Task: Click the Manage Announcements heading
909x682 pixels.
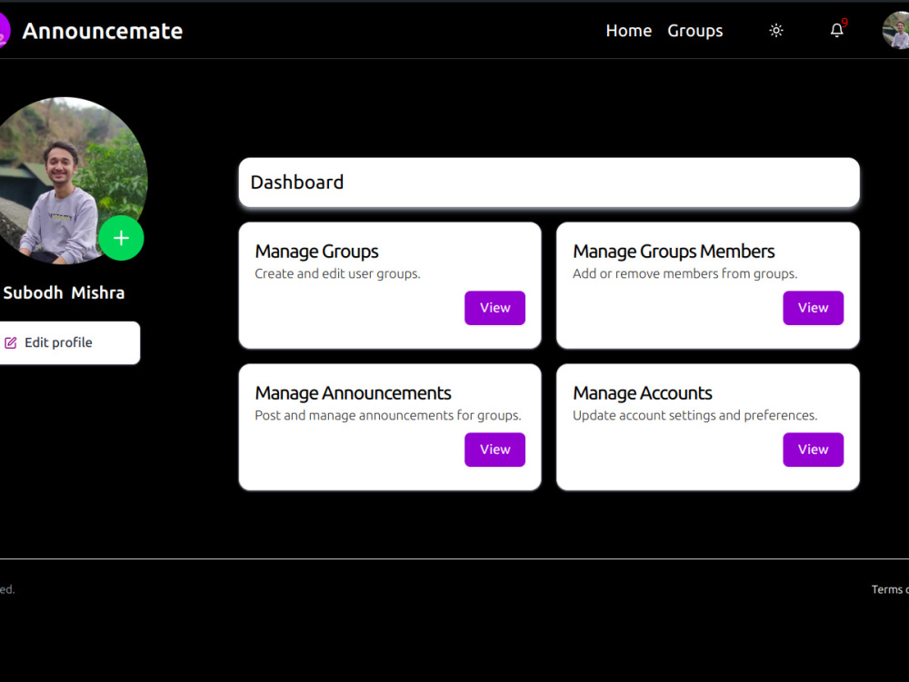Action: point(353,393)
